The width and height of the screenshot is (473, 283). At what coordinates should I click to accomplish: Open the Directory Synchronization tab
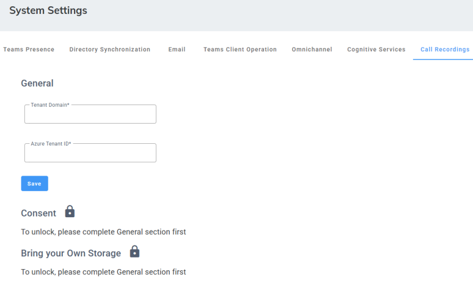[110, 50]
